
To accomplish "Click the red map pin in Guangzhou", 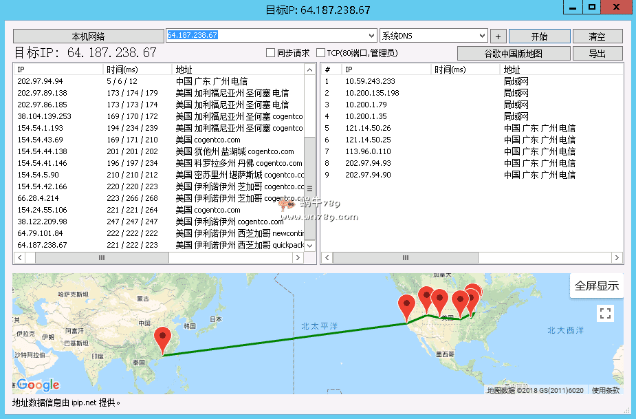I will click(x=163, y=339).
